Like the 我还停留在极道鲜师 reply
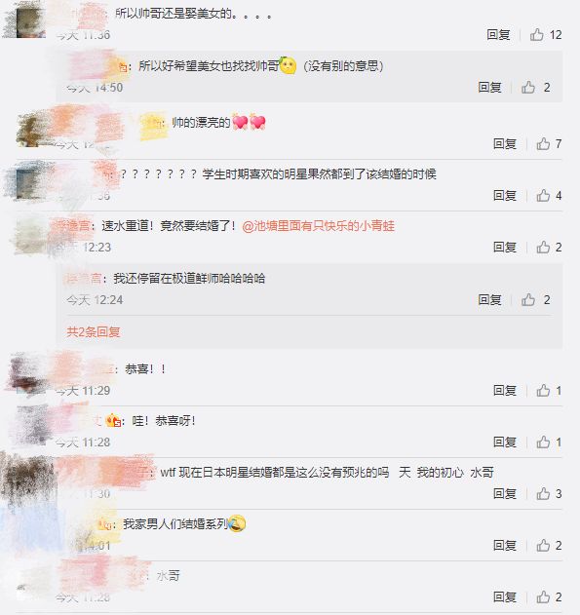Viewport: 580px width, 615px height. (528, 299)
